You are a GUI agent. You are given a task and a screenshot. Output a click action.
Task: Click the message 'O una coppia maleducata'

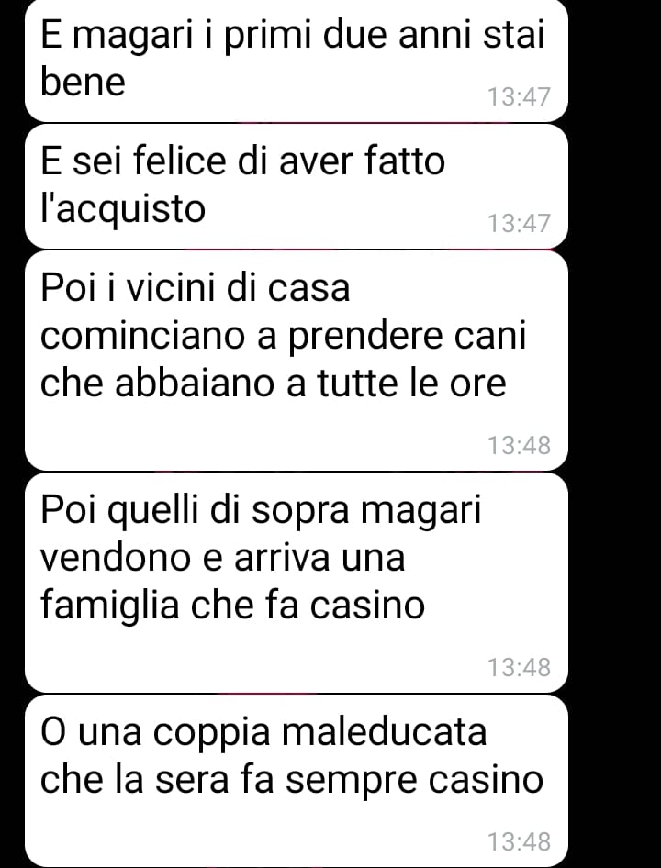297,781
